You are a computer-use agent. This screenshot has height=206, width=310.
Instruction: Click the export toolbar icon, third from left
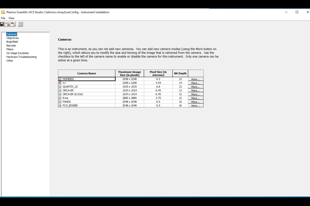13,24
